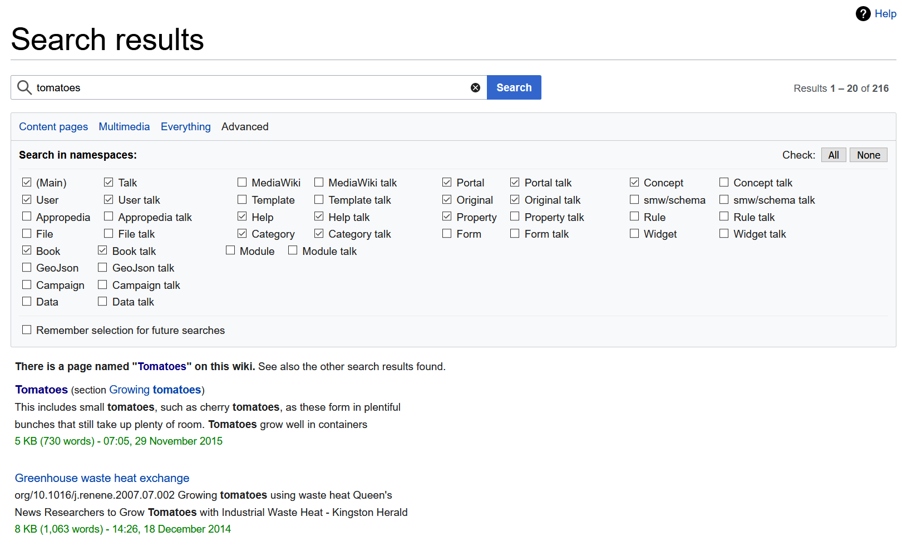This screenshot has width=902, height=546.
Task: Uncheck the (Main) namespace checkbox
Action: click(x=27, y=183)
